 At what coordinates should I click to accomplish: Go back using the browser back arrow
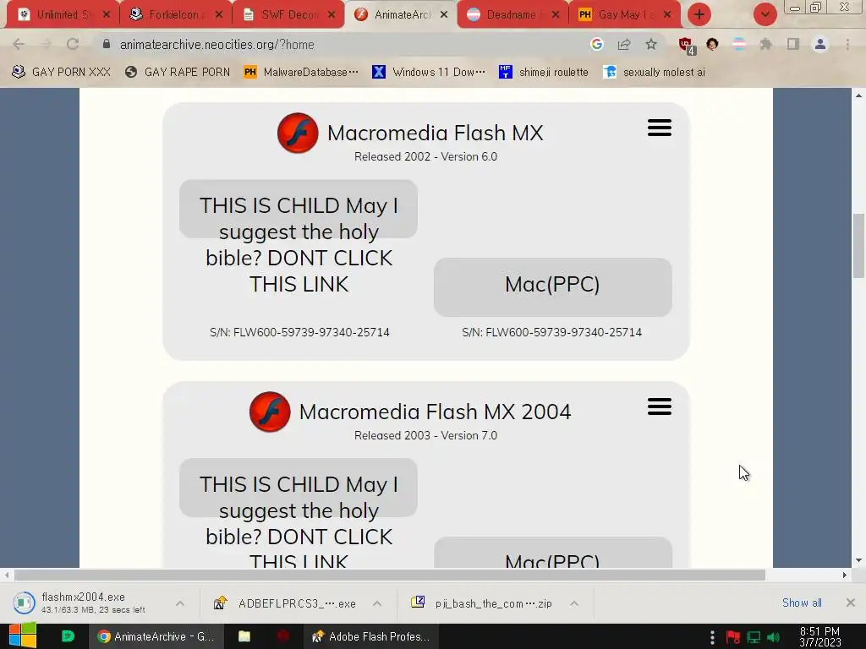point(19,44)
